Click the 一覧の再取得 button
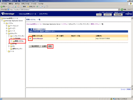Viewport: 133px width, 100px height. 35,46
